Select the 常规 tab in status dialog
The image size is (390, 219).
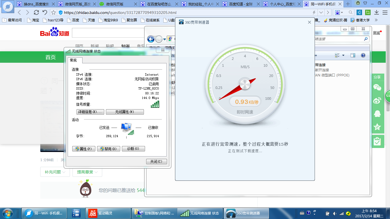[75, 60]
